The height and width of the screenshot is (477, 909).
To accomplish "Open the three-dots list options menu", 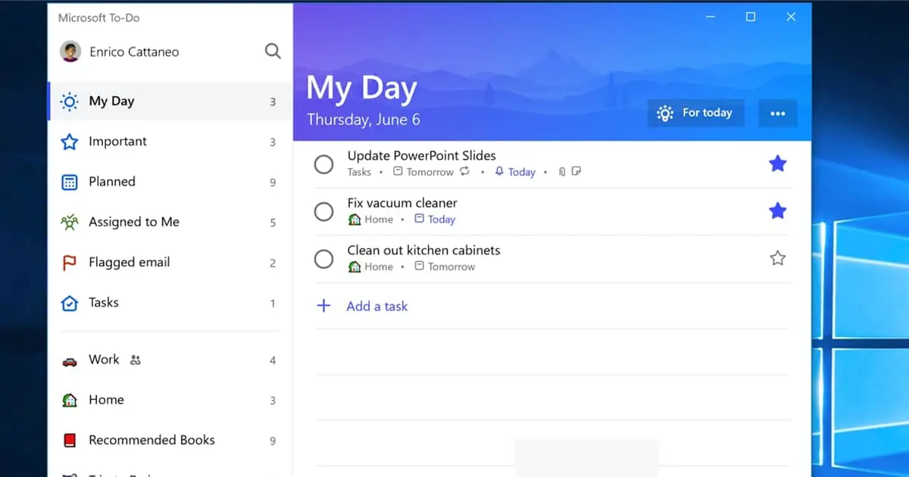I will coord(777,114).
